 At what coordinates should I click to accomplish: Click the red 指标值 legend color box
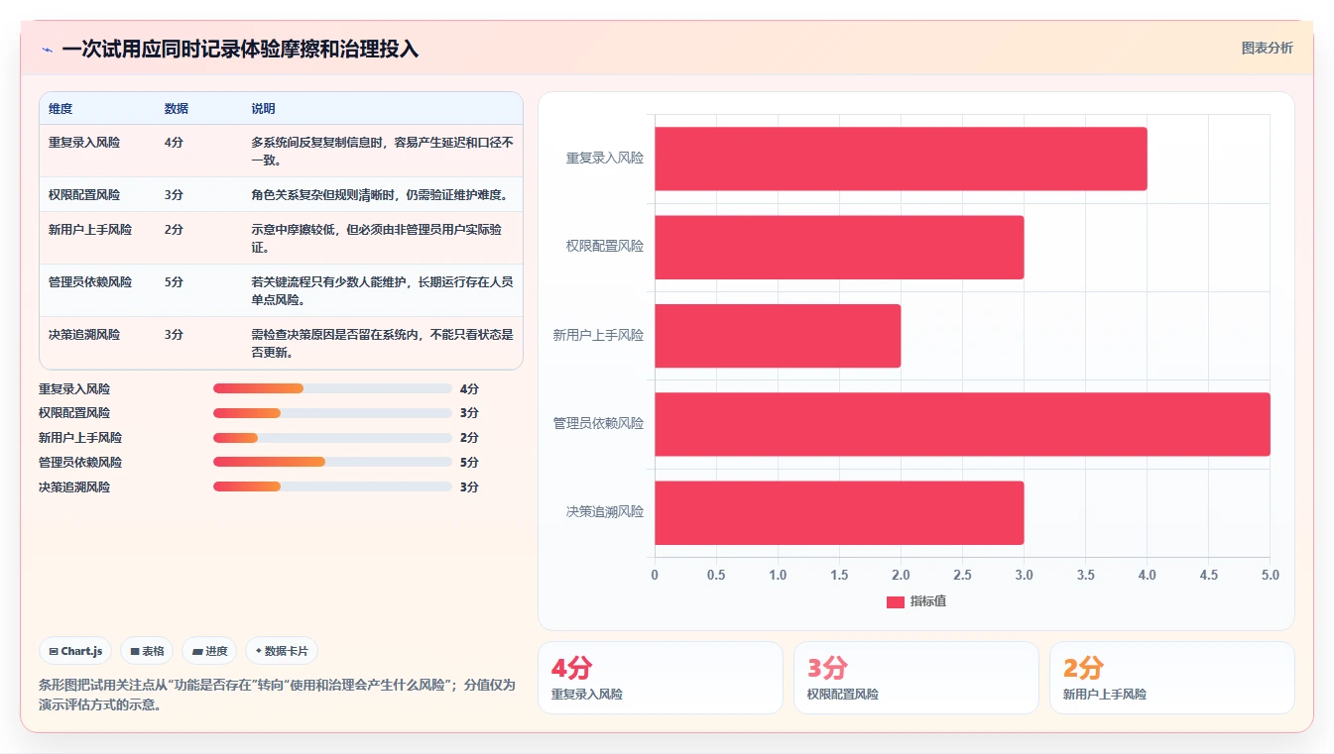pos(895,601)
